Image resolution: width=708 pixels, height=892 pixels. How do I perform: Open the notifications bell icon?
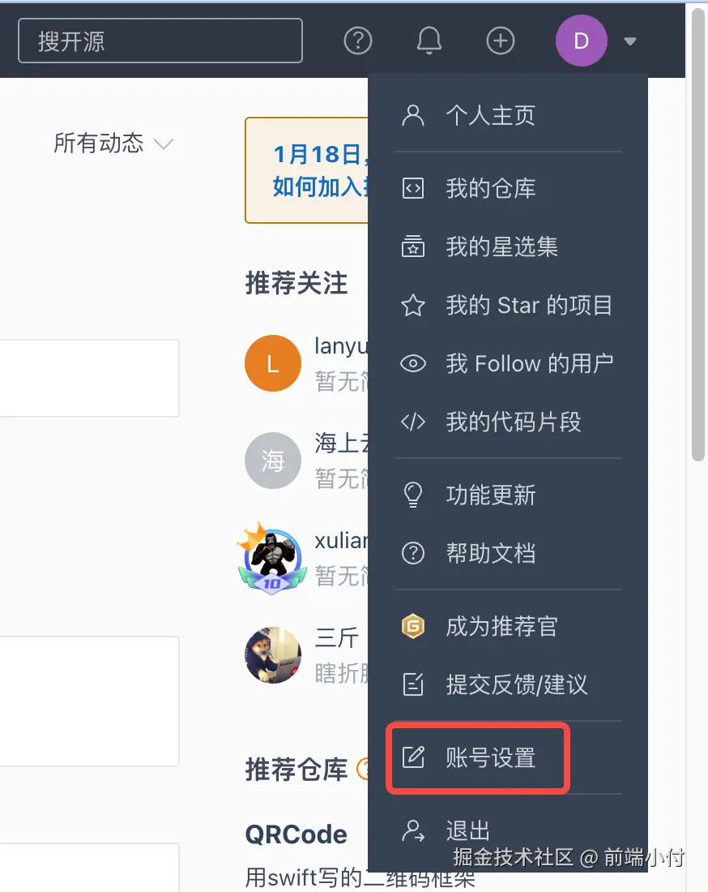point(429,41)
